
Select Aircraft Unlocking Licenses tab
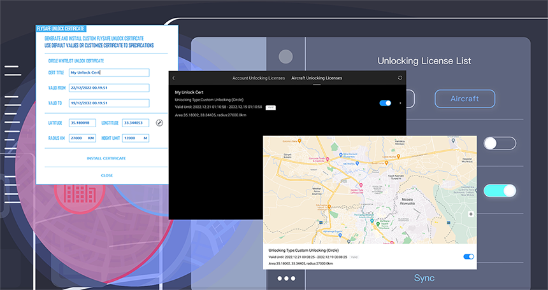[316, 78]
